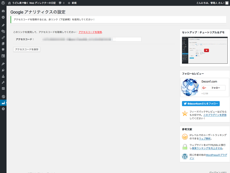Click the アクセスコードを取得 red link
Image resolution: width=230 pixels, height=173 pixels.
pos(90,32)
